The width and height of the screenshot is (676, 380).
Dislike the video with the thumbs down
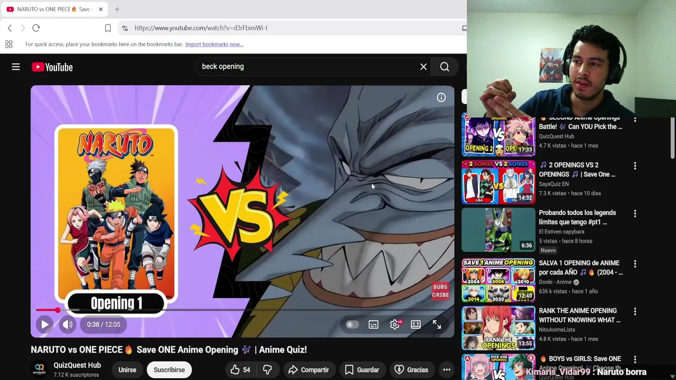[268, 370]
